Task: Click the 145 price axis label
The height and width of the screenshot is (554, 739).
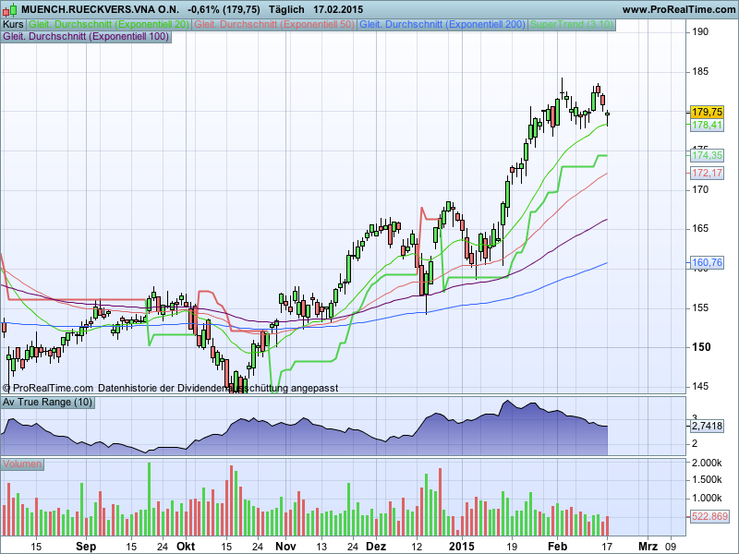Action: tap(700, 386)
